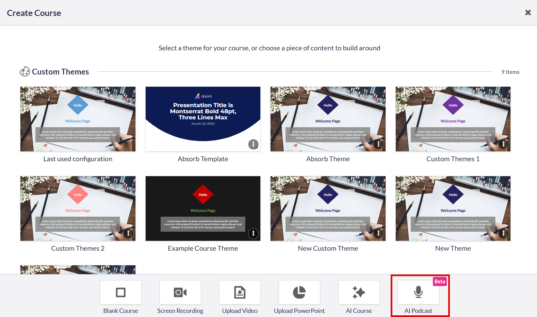Pick the Absorb Template theme thumbnail

click(x=203, y=119)
